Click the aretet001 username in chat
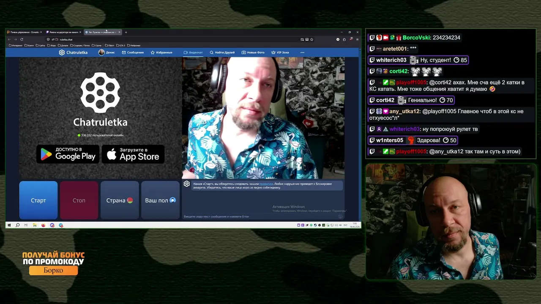541x304 pixels. pyautogui.click(x=395, y=49)
